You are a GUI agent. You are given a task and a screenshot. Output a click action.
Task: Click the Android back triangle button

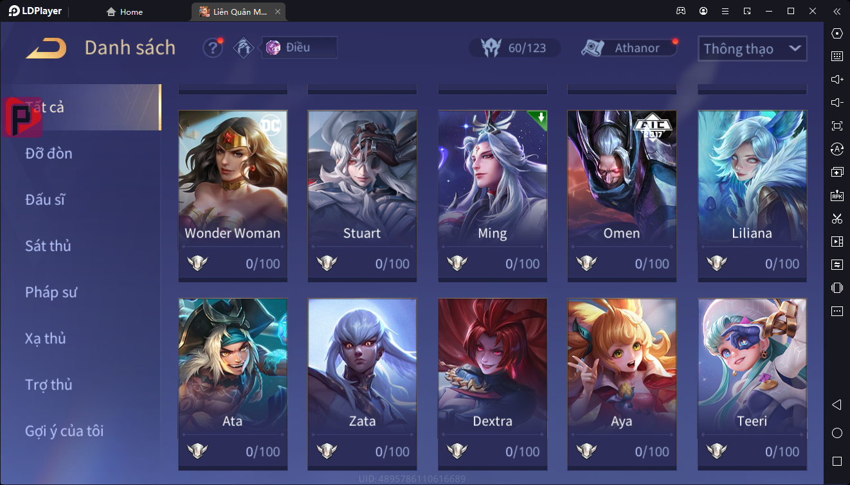(837, 405)
